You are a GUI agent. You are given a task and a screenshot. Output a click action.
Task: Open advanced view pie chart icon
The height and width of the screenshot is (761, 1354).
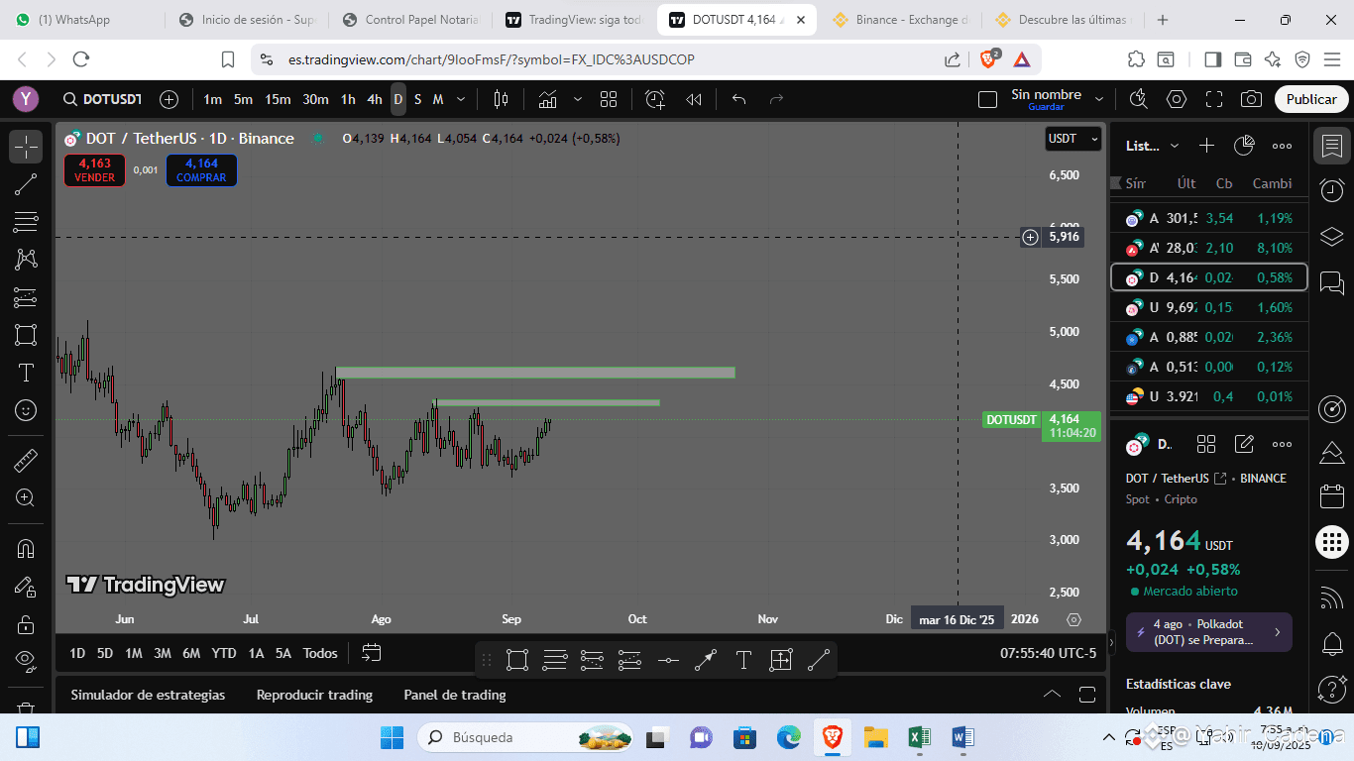[1244, 146]
